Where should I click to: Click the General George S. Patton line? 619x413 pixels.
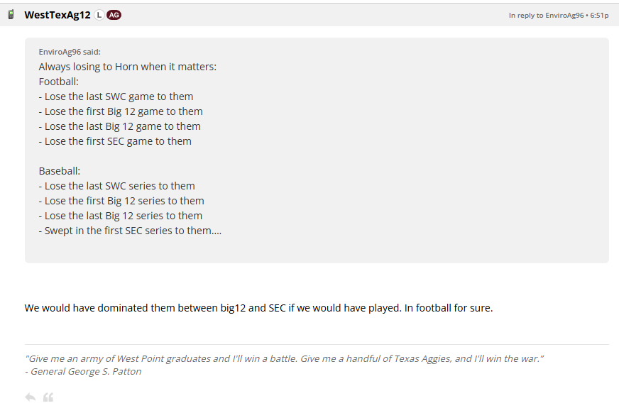(x=83, y=372)
